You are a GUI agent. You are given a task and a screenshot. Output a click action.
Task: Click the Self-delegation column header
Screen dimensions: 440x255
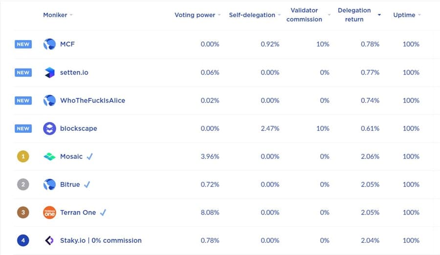252,15
